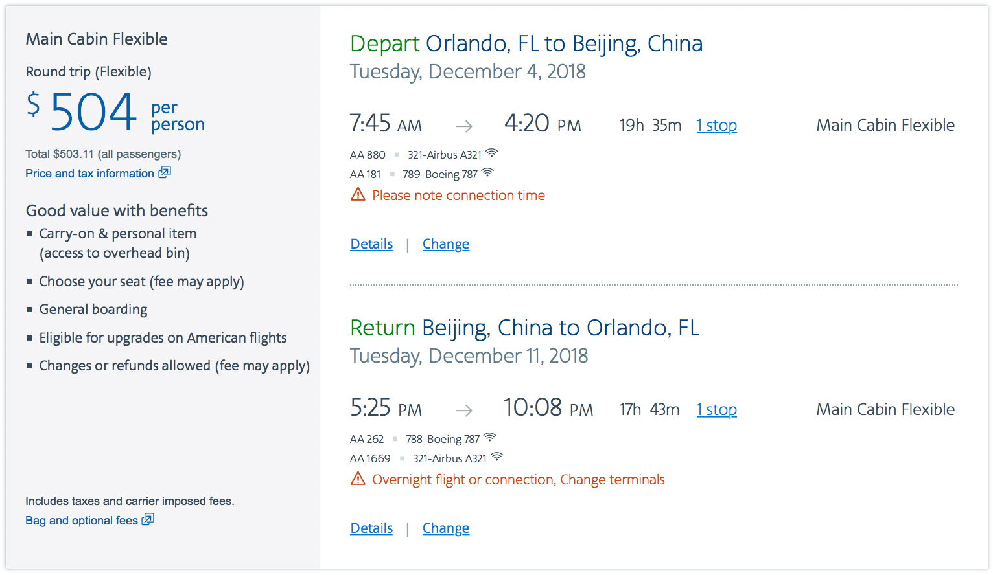Open Details for the Beijing to Orlando return
The height and width of the screenshot is (575, 993).
click(371, 528)
